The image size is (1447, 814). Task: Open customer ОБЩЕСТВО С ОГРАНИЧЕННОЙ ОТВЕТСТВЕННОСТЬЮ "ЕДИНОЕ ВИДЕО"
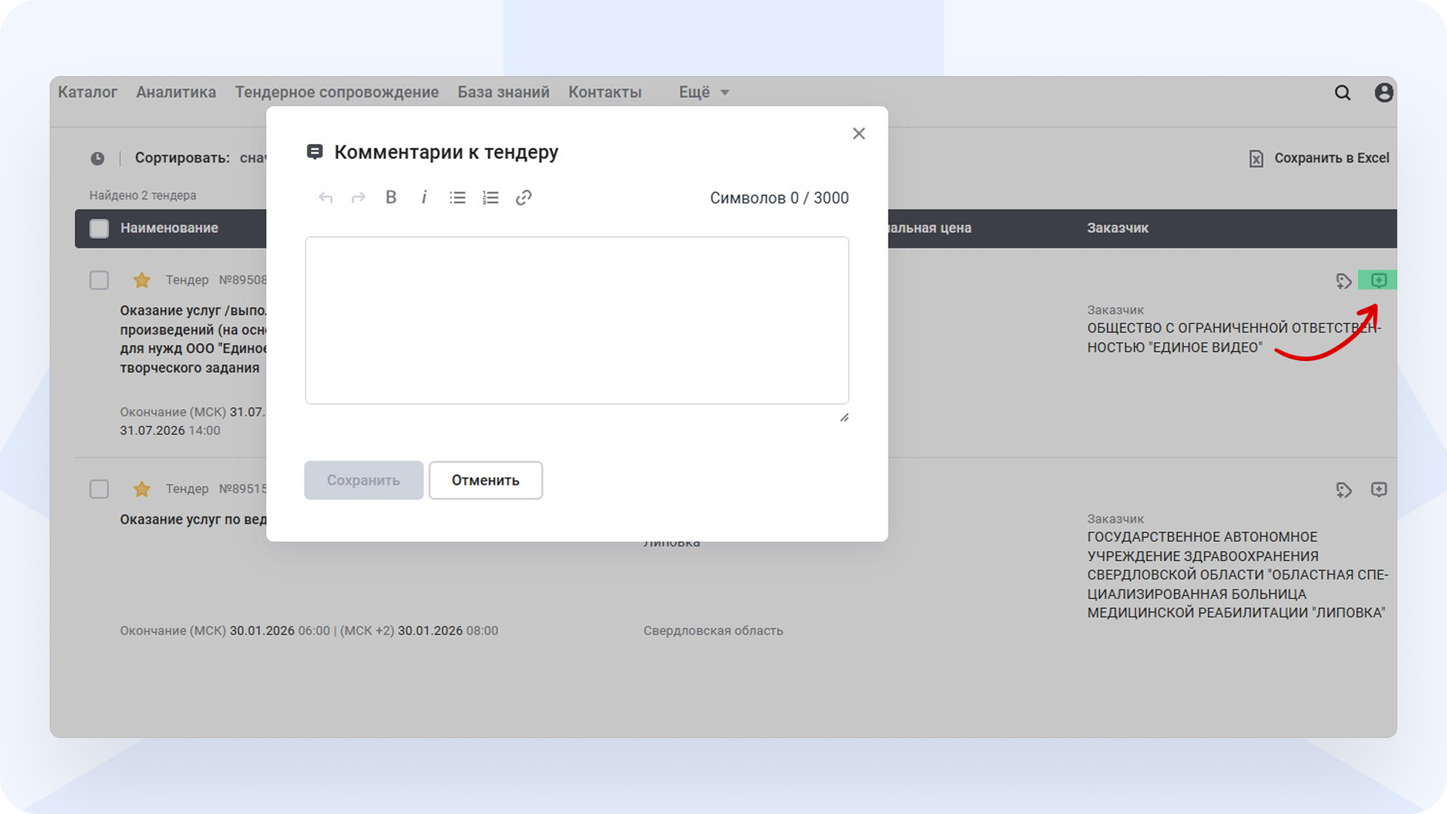coord(1234,338)
